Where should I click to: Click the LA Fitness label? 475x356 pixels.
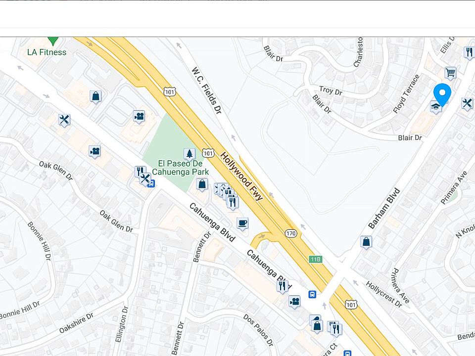click(47, 52)
